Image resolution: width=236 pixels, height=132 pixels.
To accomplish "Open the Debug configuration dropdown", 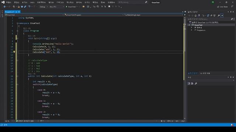I will (44, 7).
